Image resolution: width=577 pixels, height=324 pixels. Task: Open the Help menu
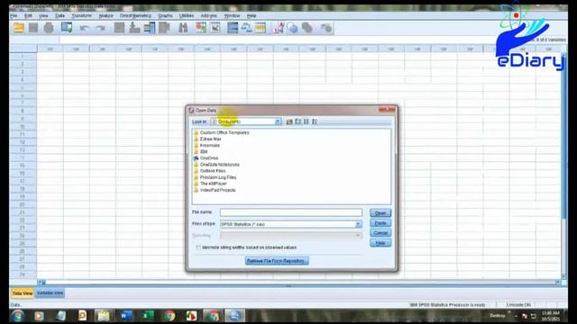click(252, 16)
